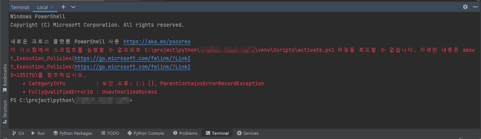Screen dimensions: 481x139
Task: Follow the aka.ms/pscore6 link
Action: pyautogui.click(x=157, y=42)
